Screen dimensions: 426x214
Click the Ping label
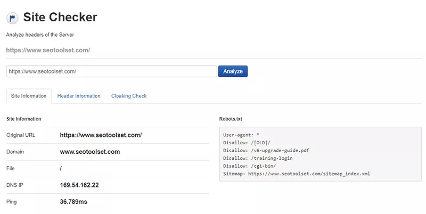[x=11, y=202]
